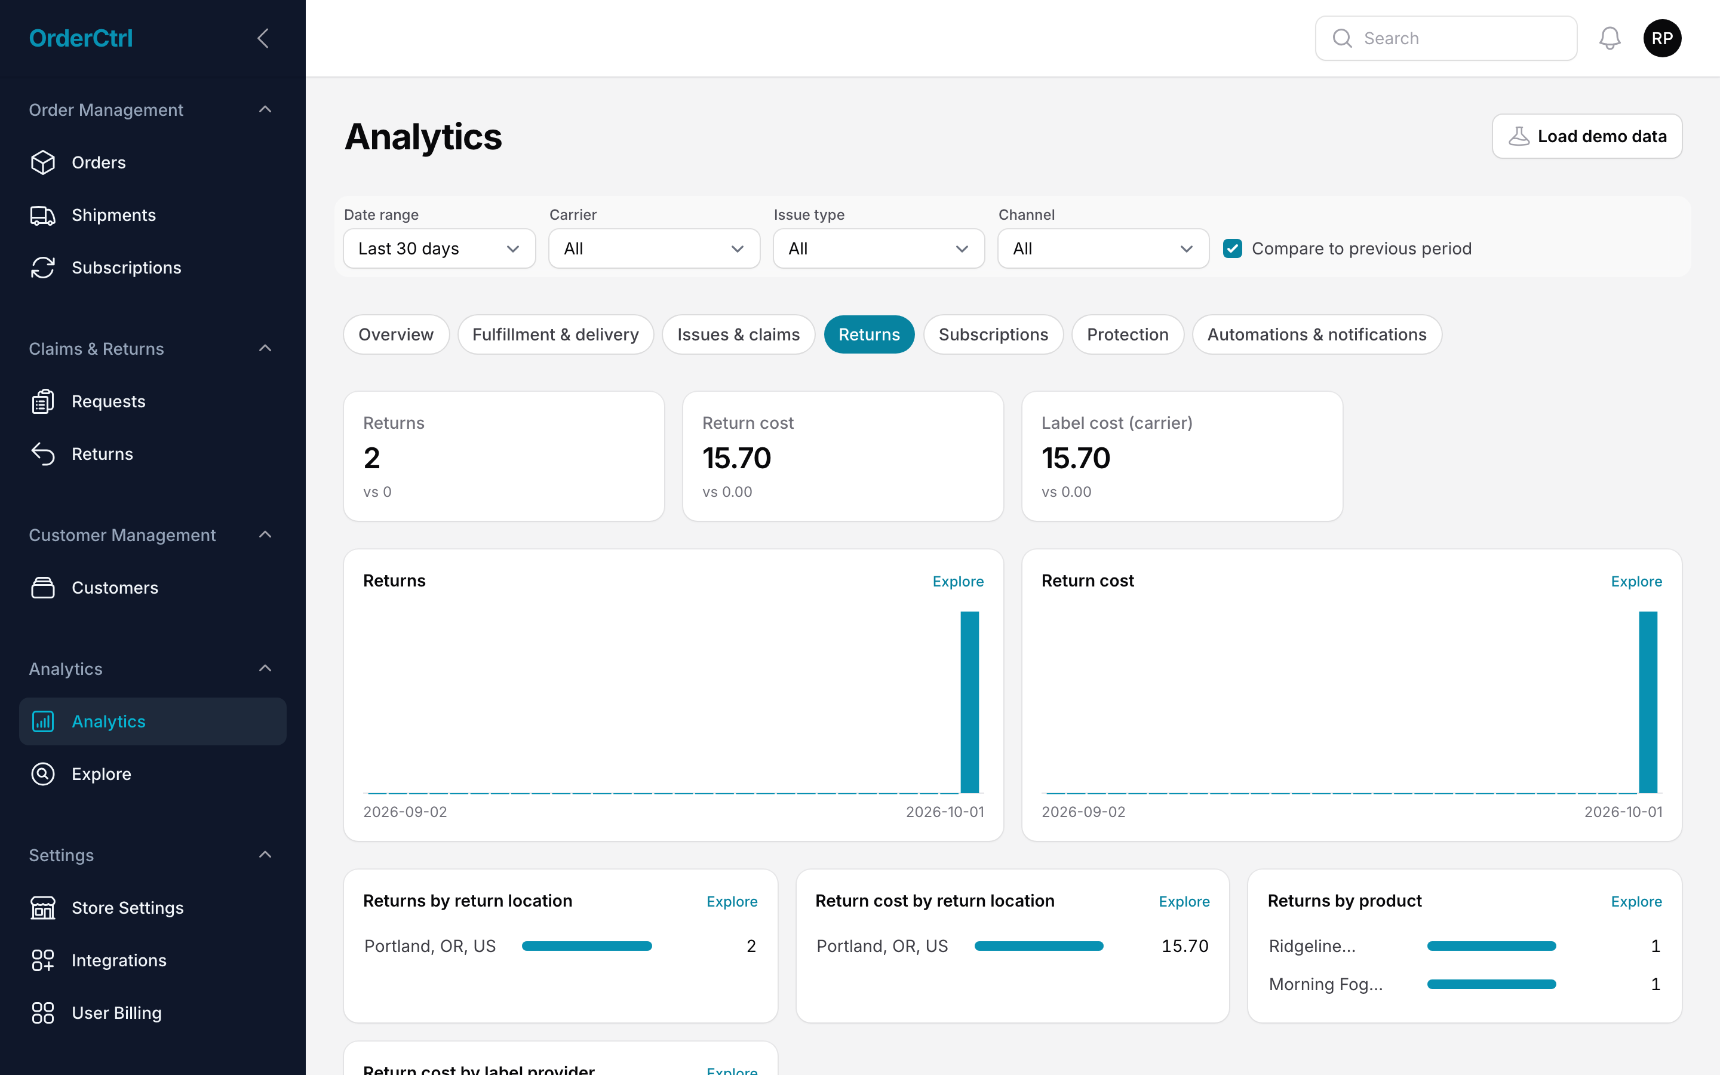
Task: Uncheck Compare to previous period
Action: (x=1233, y=249)
